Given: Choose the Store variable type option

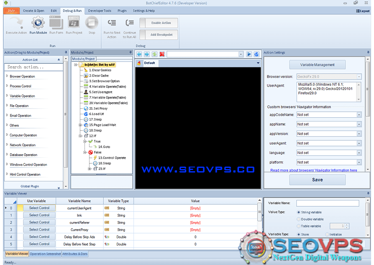Looking at the screenshot, I should 298,234.
